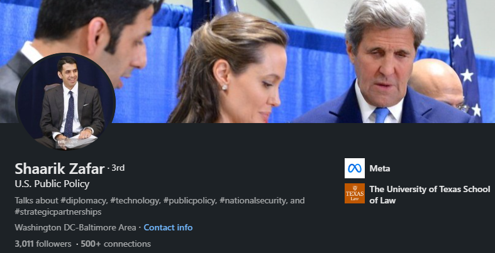This screenshot has width=495, height=253.
Task: Click the #strategicpartnerships hashtag
Action: pos(58,212)
